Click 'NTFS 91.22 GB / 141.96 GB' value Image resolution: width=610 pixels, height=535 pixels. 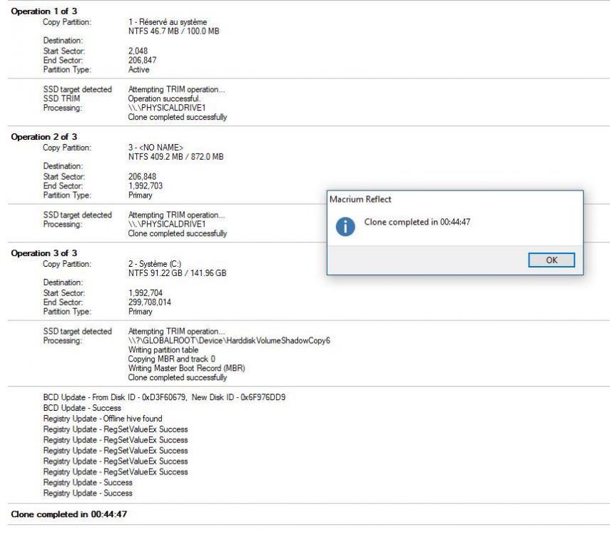point(178,273)
